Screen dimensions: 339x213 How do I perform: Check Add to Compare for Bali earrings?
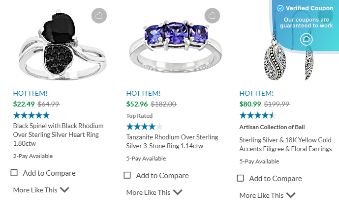tap(241, 178)
